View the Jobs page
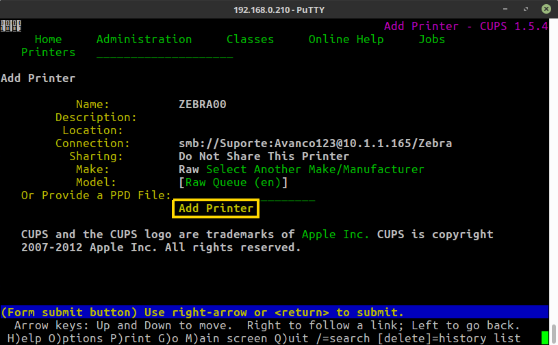This screenshot has width=558, height=345. tap(431, 39)
